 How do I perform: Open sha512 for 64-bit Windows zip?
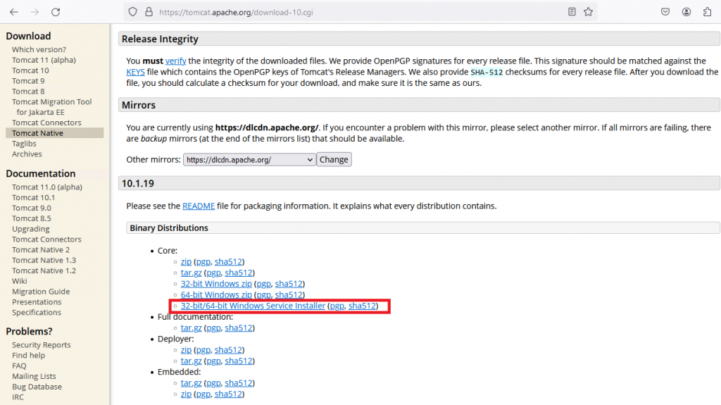coord(288,295)
